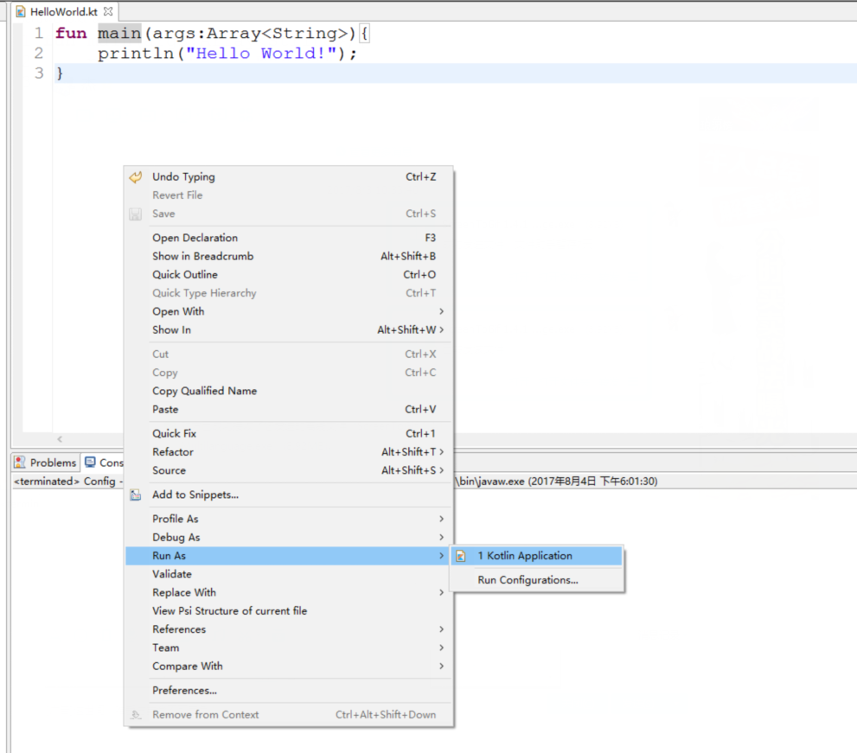Choose Open Declaration menu entry

click(289, 238)
